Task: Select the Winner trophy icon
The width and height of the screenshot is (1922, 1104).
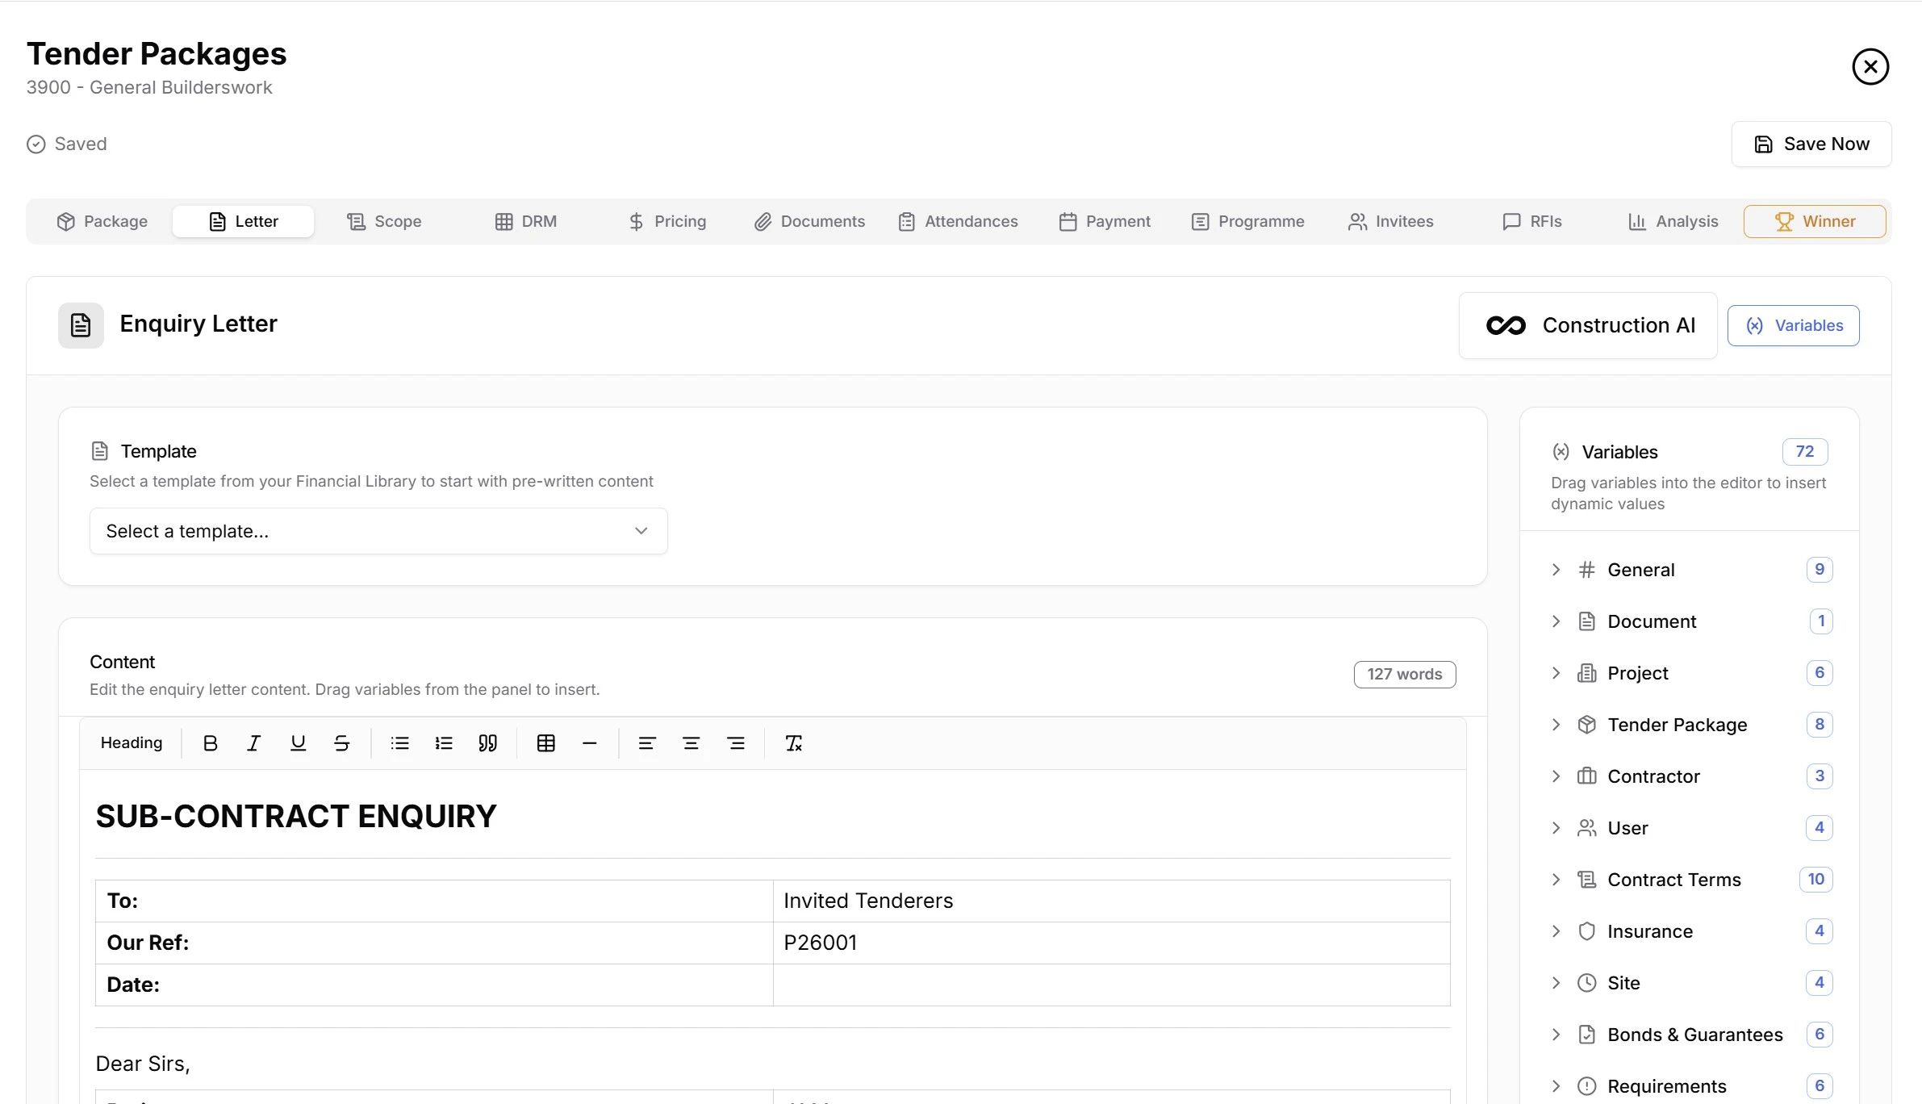Action: 1784,220
